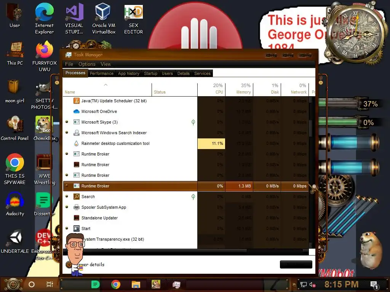Click the Standalone Updater process icon
This screenshot has width=390, height=292.
[x=76, y=218]
